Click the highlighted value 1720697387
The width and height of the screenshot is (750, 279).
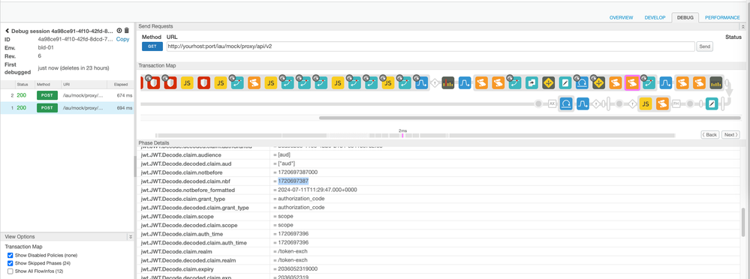point(294,181)
